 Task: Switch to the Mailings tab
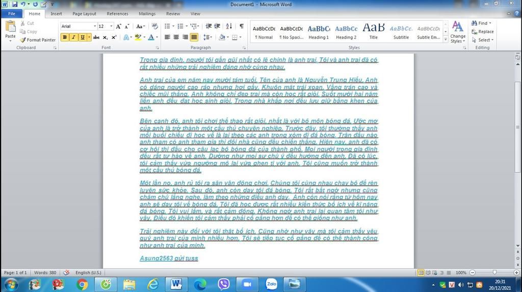pos(147,14)
